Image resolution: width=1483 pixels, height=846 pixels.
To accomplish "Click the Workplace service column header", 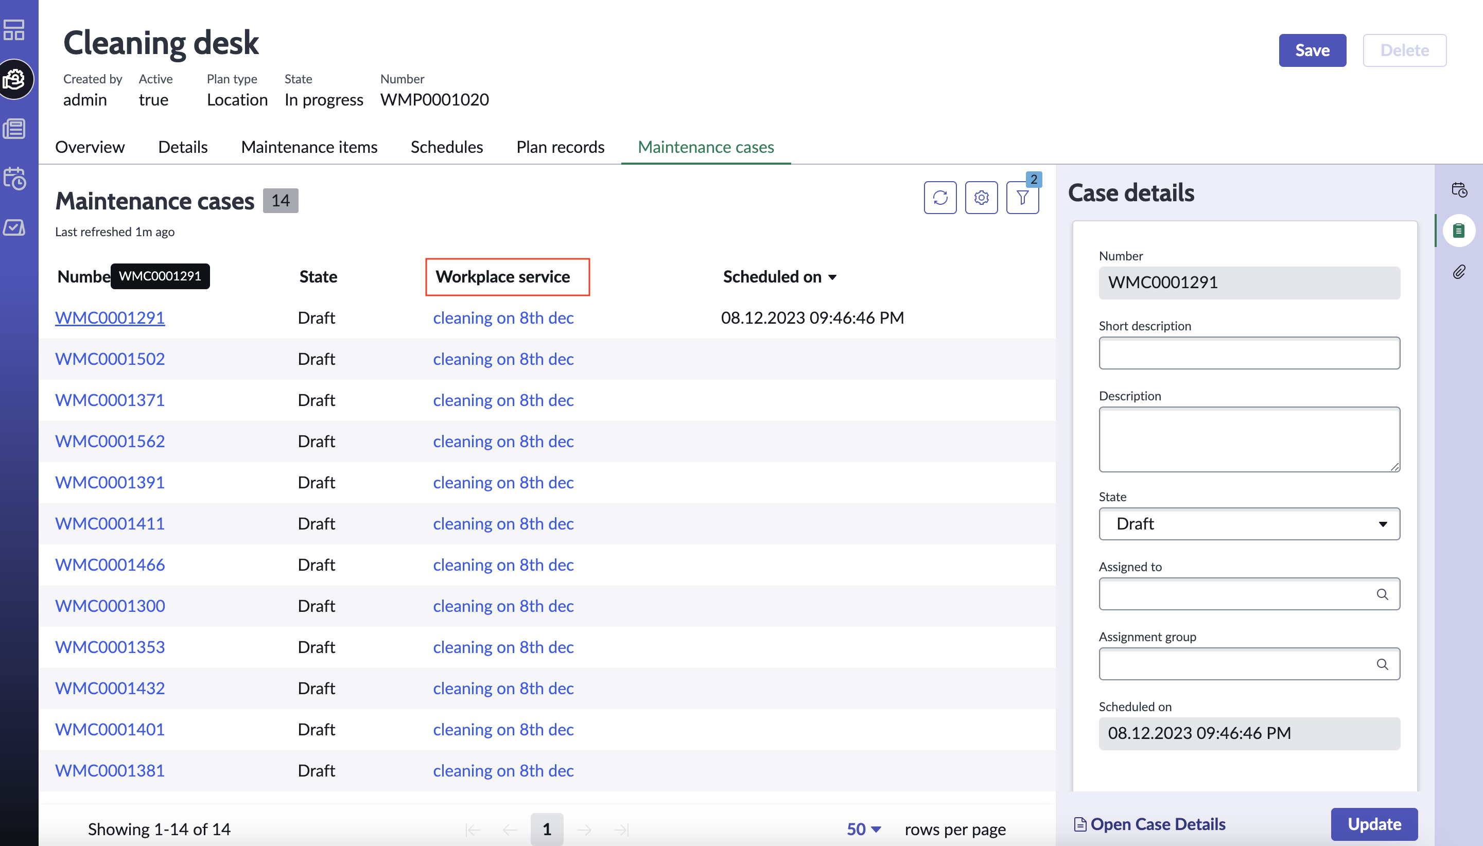I will [503, 276].
